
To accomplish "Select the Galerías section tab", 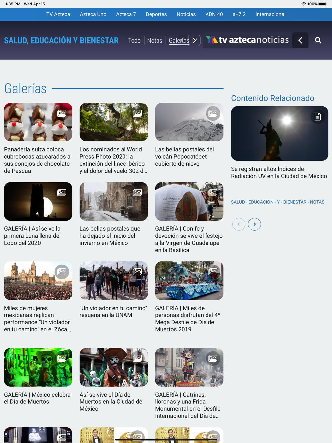I will (x=179, y=41).
